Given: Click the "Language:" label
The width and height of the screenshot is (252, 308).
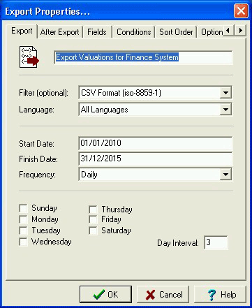Looking at the screenshot, I should point(36,110).
